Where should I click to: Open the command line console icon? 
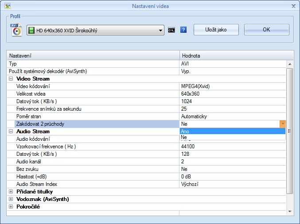pyautogui.click(x=171, y=30)
